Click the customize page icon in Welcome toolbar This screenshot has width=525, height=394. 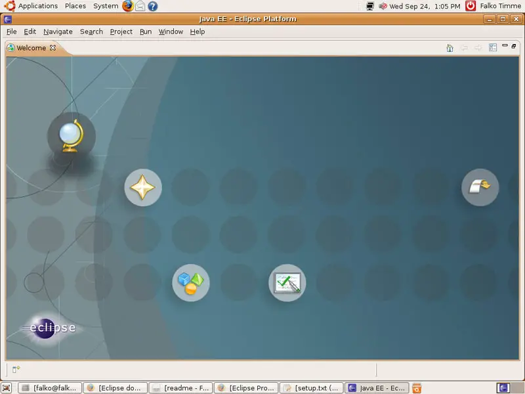point(493,47)
